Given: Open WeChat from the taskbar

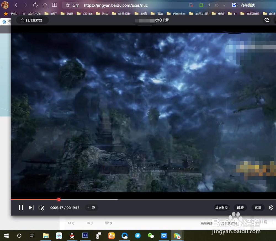Looking at the screenshot, I should [151, 235].
